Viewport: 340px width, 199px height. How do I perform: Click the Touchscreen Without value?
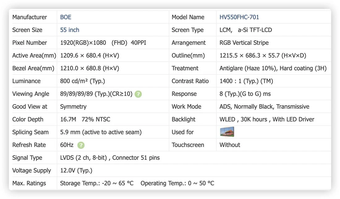coord(230,145)
